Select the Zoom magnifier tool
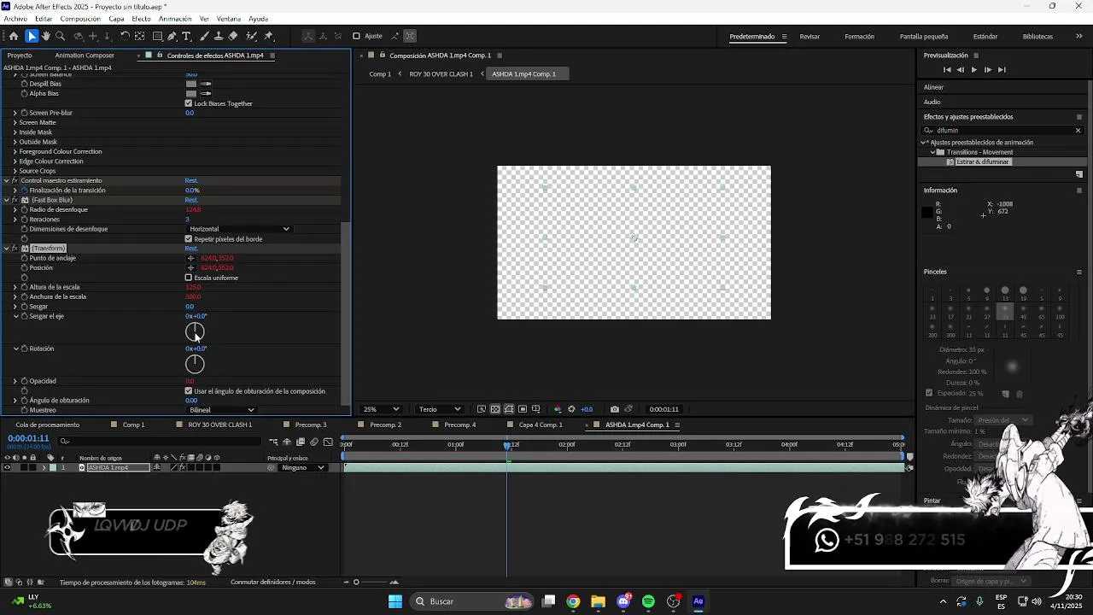1093x615 pixels. pos(61,36)
